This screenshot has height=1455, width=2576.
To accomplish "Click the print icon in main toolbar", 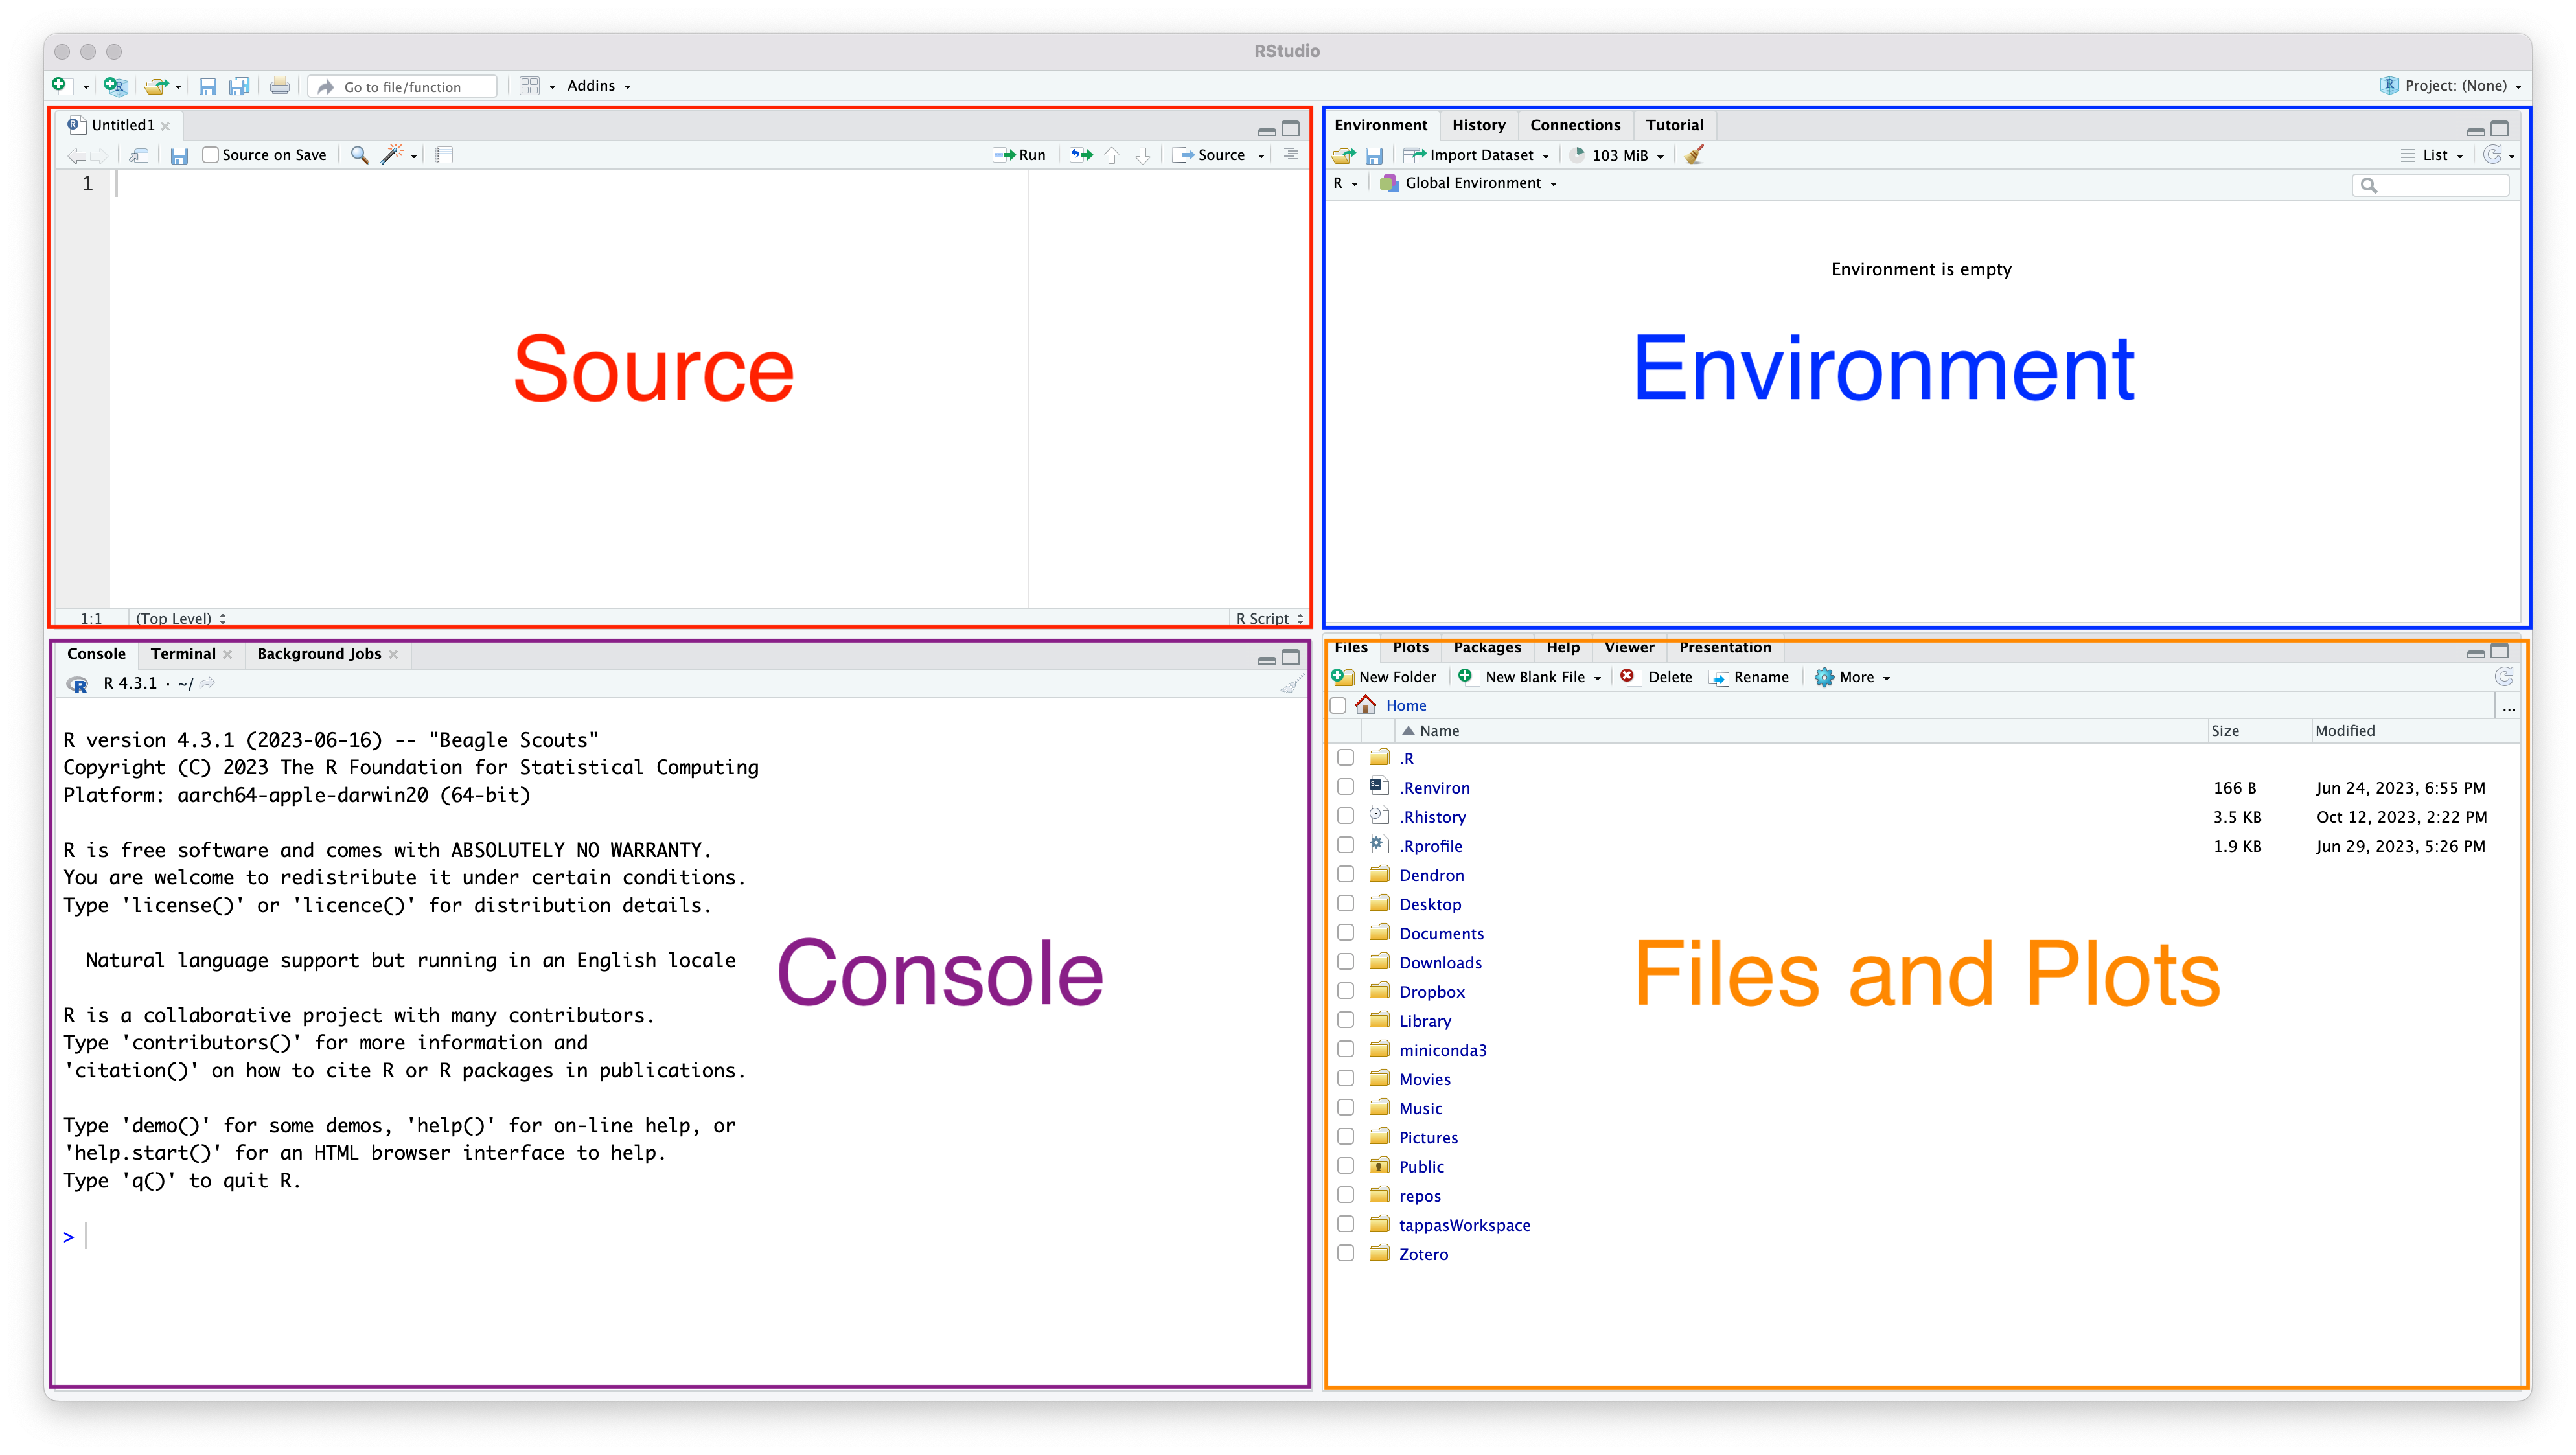I will pyautogui.click(x=280, y=86).
